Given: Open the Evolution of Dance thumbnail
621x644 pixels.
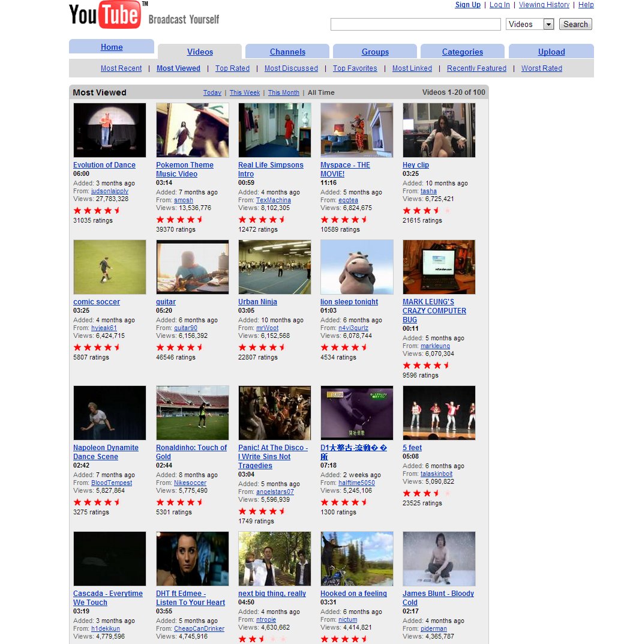Looking at the screenshot, I should pos(110,130).
